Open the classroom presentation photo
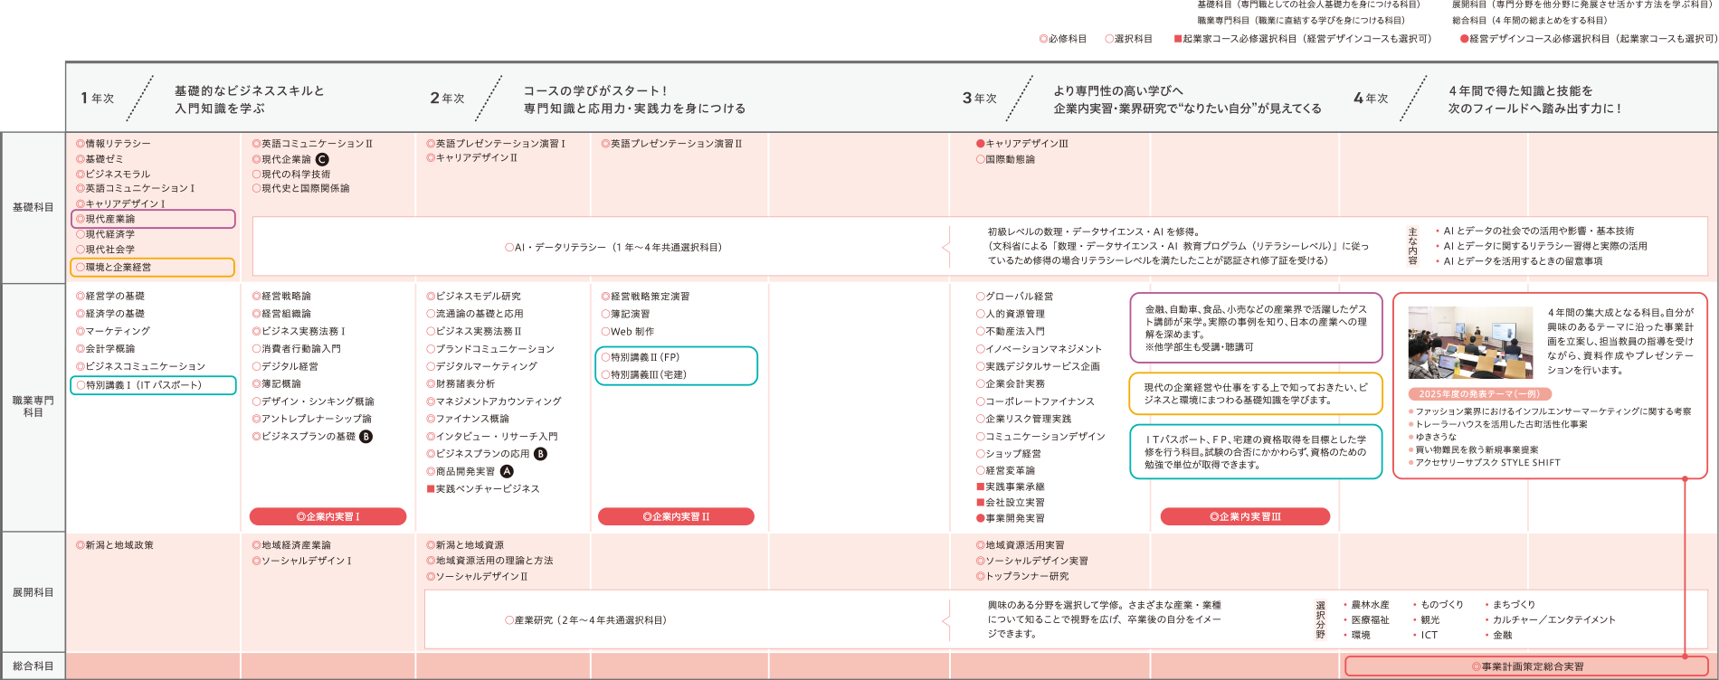The width and height of the screenshot is (1719, 680). tap(1470, 343)
